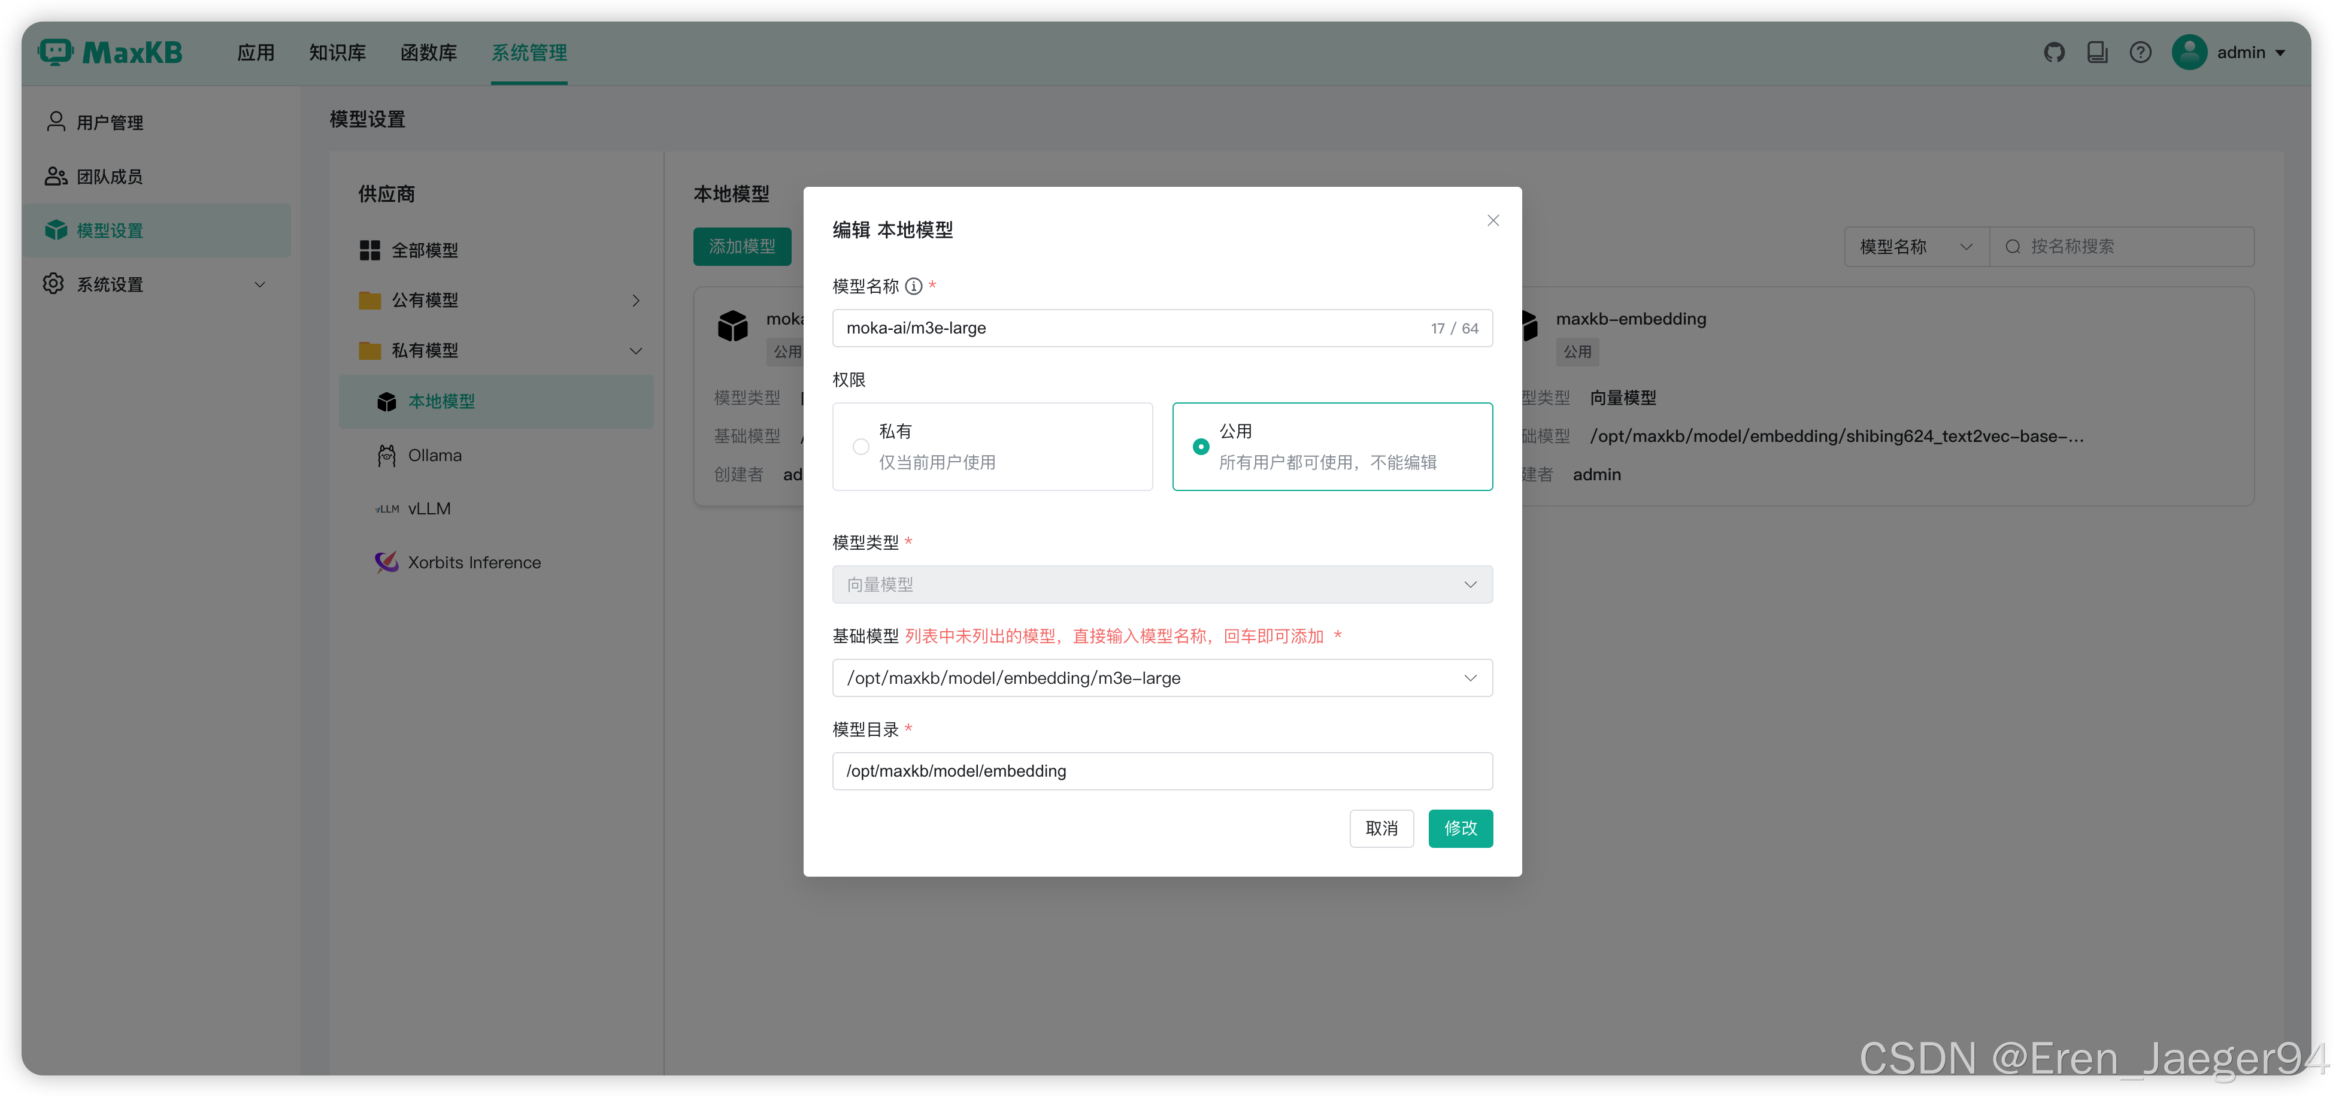Click the 全部模型 grid icon
The image size is (2333, 1097).
point(369,250)
